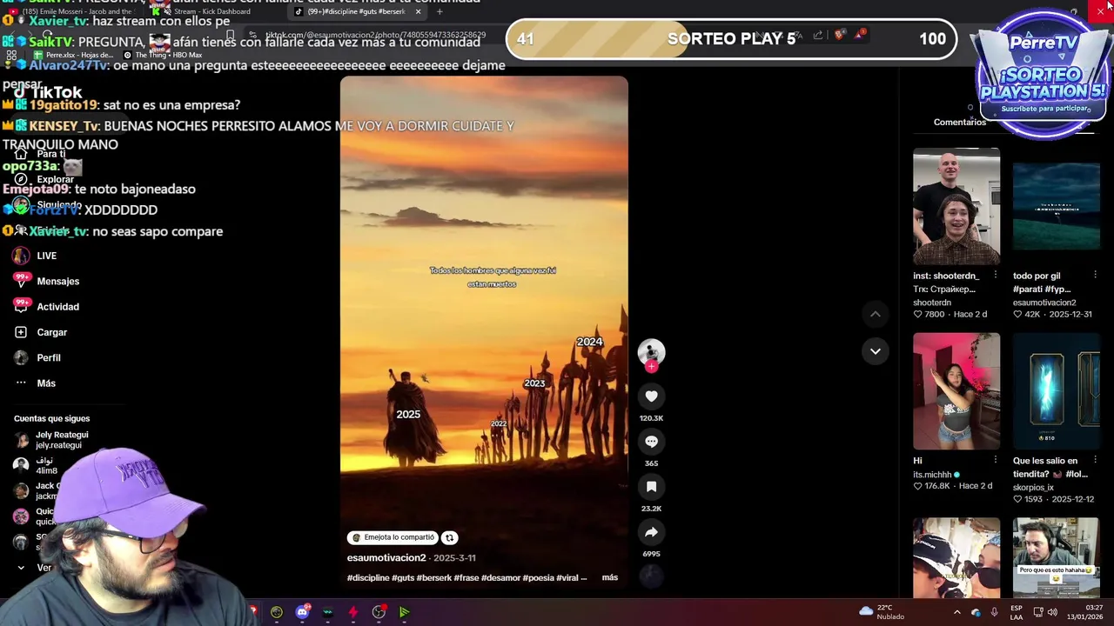Image resolution: width=1114 pixels, height=626 pixels.
Task: Open the its.michhh username link
Action: click(932, 475)
